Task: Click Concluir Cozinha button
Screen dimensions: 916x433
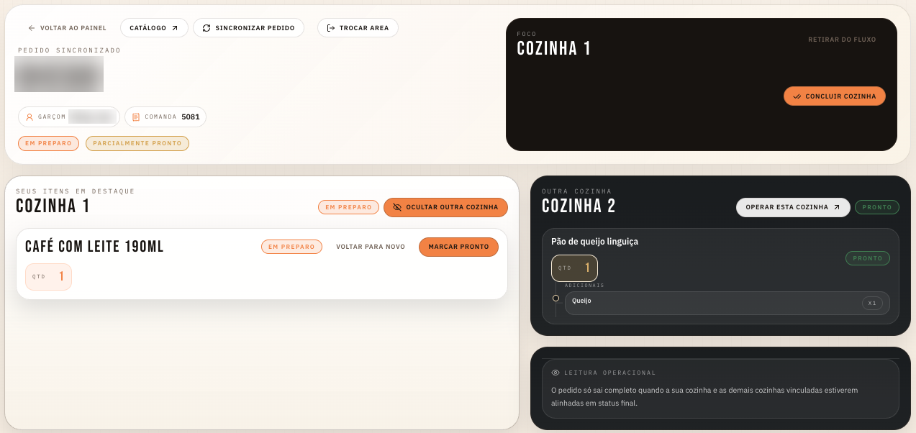Action: [x=835, y=96]
